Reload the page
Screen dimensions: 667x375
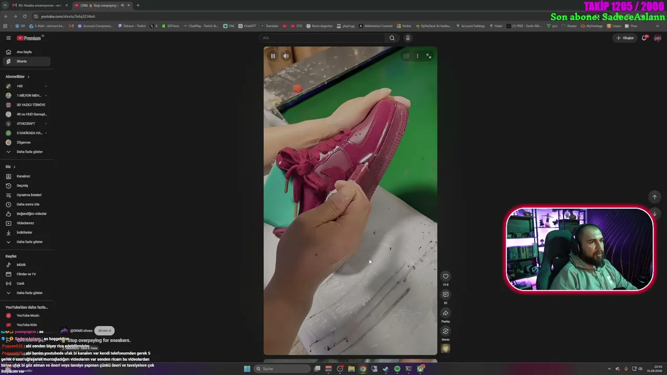coord(24,17)
